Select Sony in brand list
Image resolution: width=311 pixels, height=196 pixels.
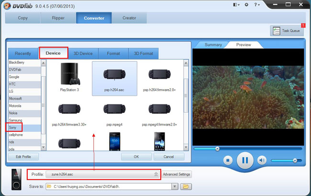click(x=24, y=127)
